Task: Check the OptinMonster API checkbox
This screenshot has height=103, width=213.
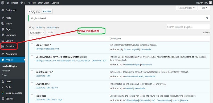Action: pyautogui.click(x=32, y=72)
